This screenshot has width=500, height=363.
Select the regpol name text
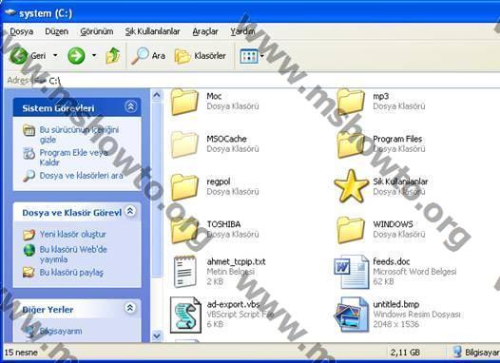219,181
